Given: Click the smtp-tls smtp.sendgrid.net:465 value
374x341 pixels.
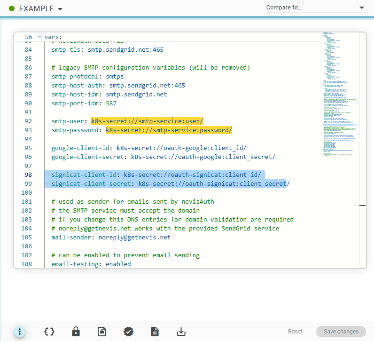Looking at the screenshot, I should (125, 50).
